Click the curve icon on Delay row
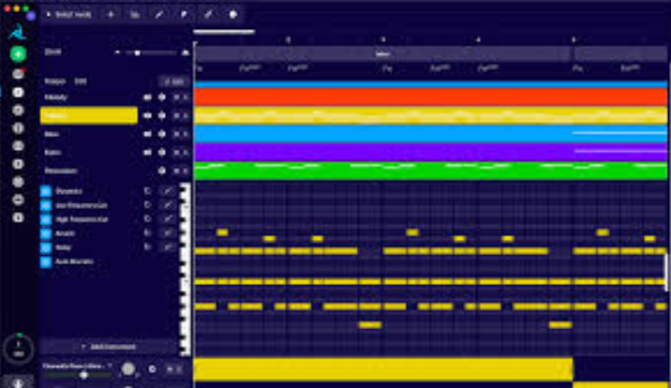Viewport: 671px width, 388px height. tap(148, 247)
